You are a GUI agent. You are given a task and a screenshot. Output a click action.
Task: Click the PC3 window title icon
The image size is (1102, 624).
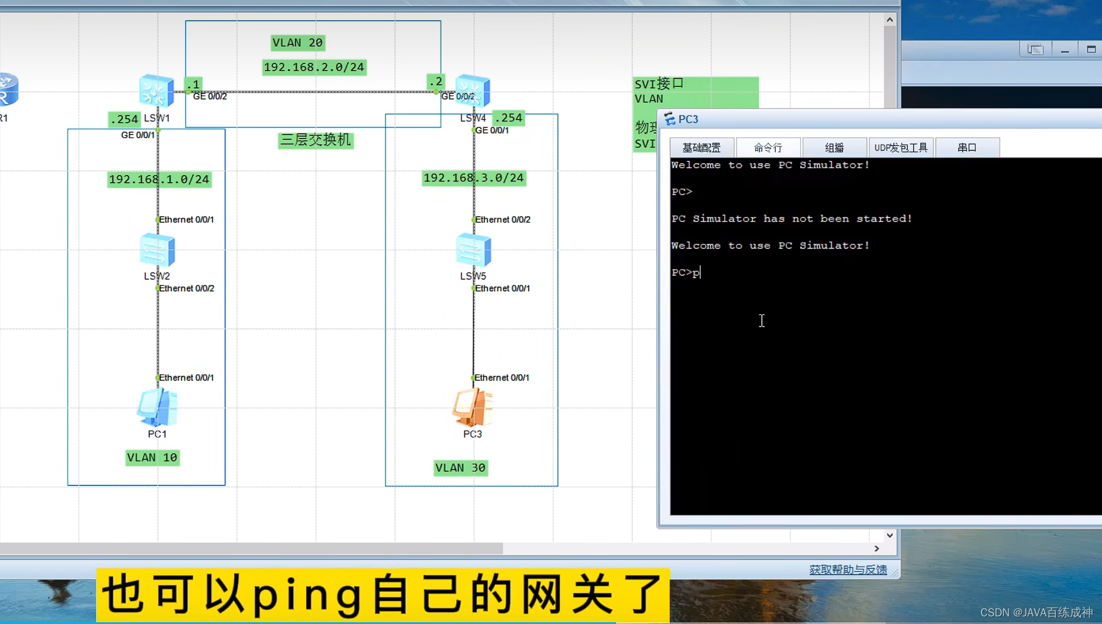pyautogui.click(x=669, y=119)
